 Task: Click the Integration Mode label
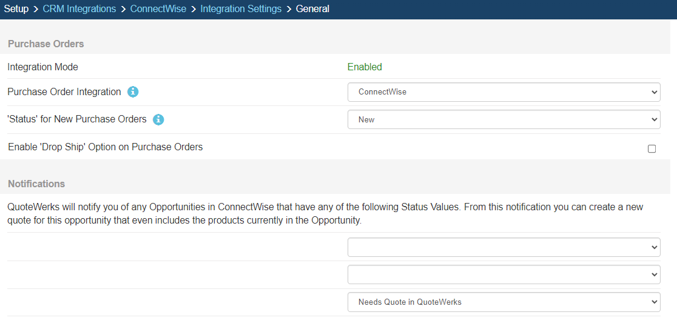pyautogui.click(x=43, y=67)
